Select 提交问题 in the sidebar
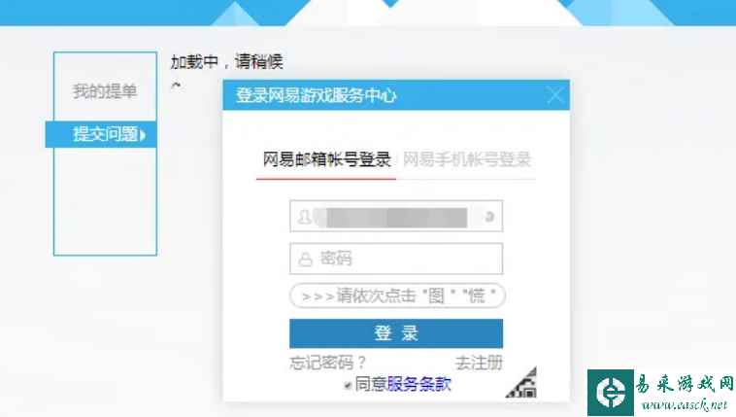Screen dimensions: 736x417 [x=101, y=134]
